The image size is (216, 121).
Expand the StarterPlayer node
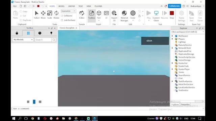pyautogui.click(x=172, y=69)
